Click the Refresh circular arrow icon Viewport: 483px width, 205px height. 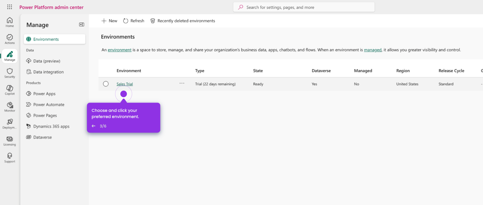point(126,21)
